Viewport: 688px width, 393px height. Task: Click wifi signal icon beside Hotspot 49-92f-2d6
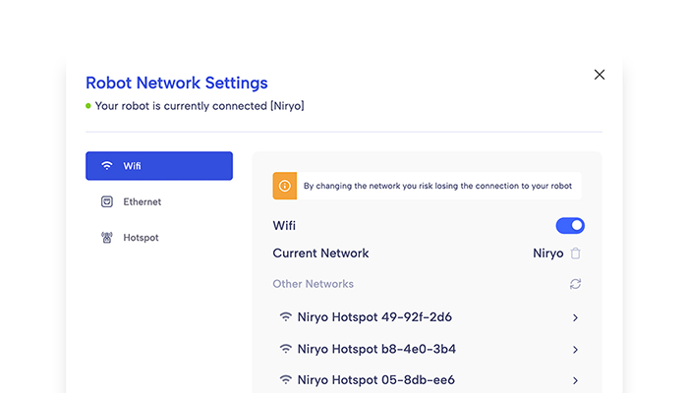pos(286,316)
